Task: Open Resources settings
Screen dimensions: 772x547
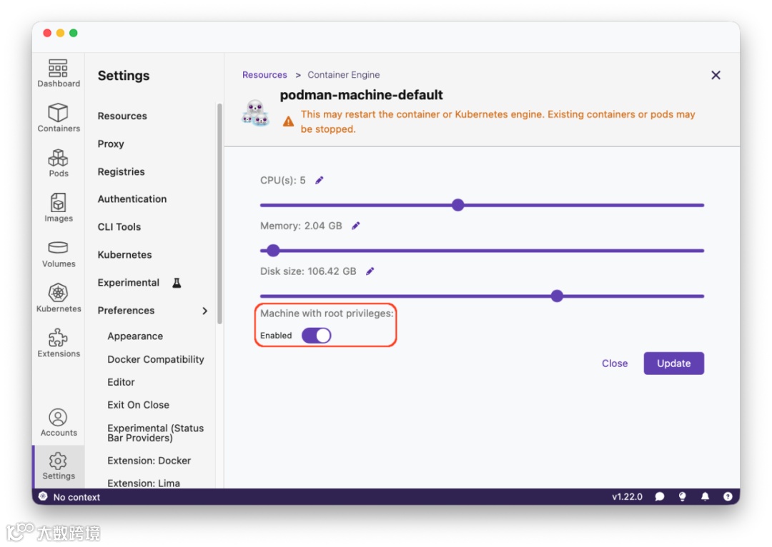Action: click(122, 116)
